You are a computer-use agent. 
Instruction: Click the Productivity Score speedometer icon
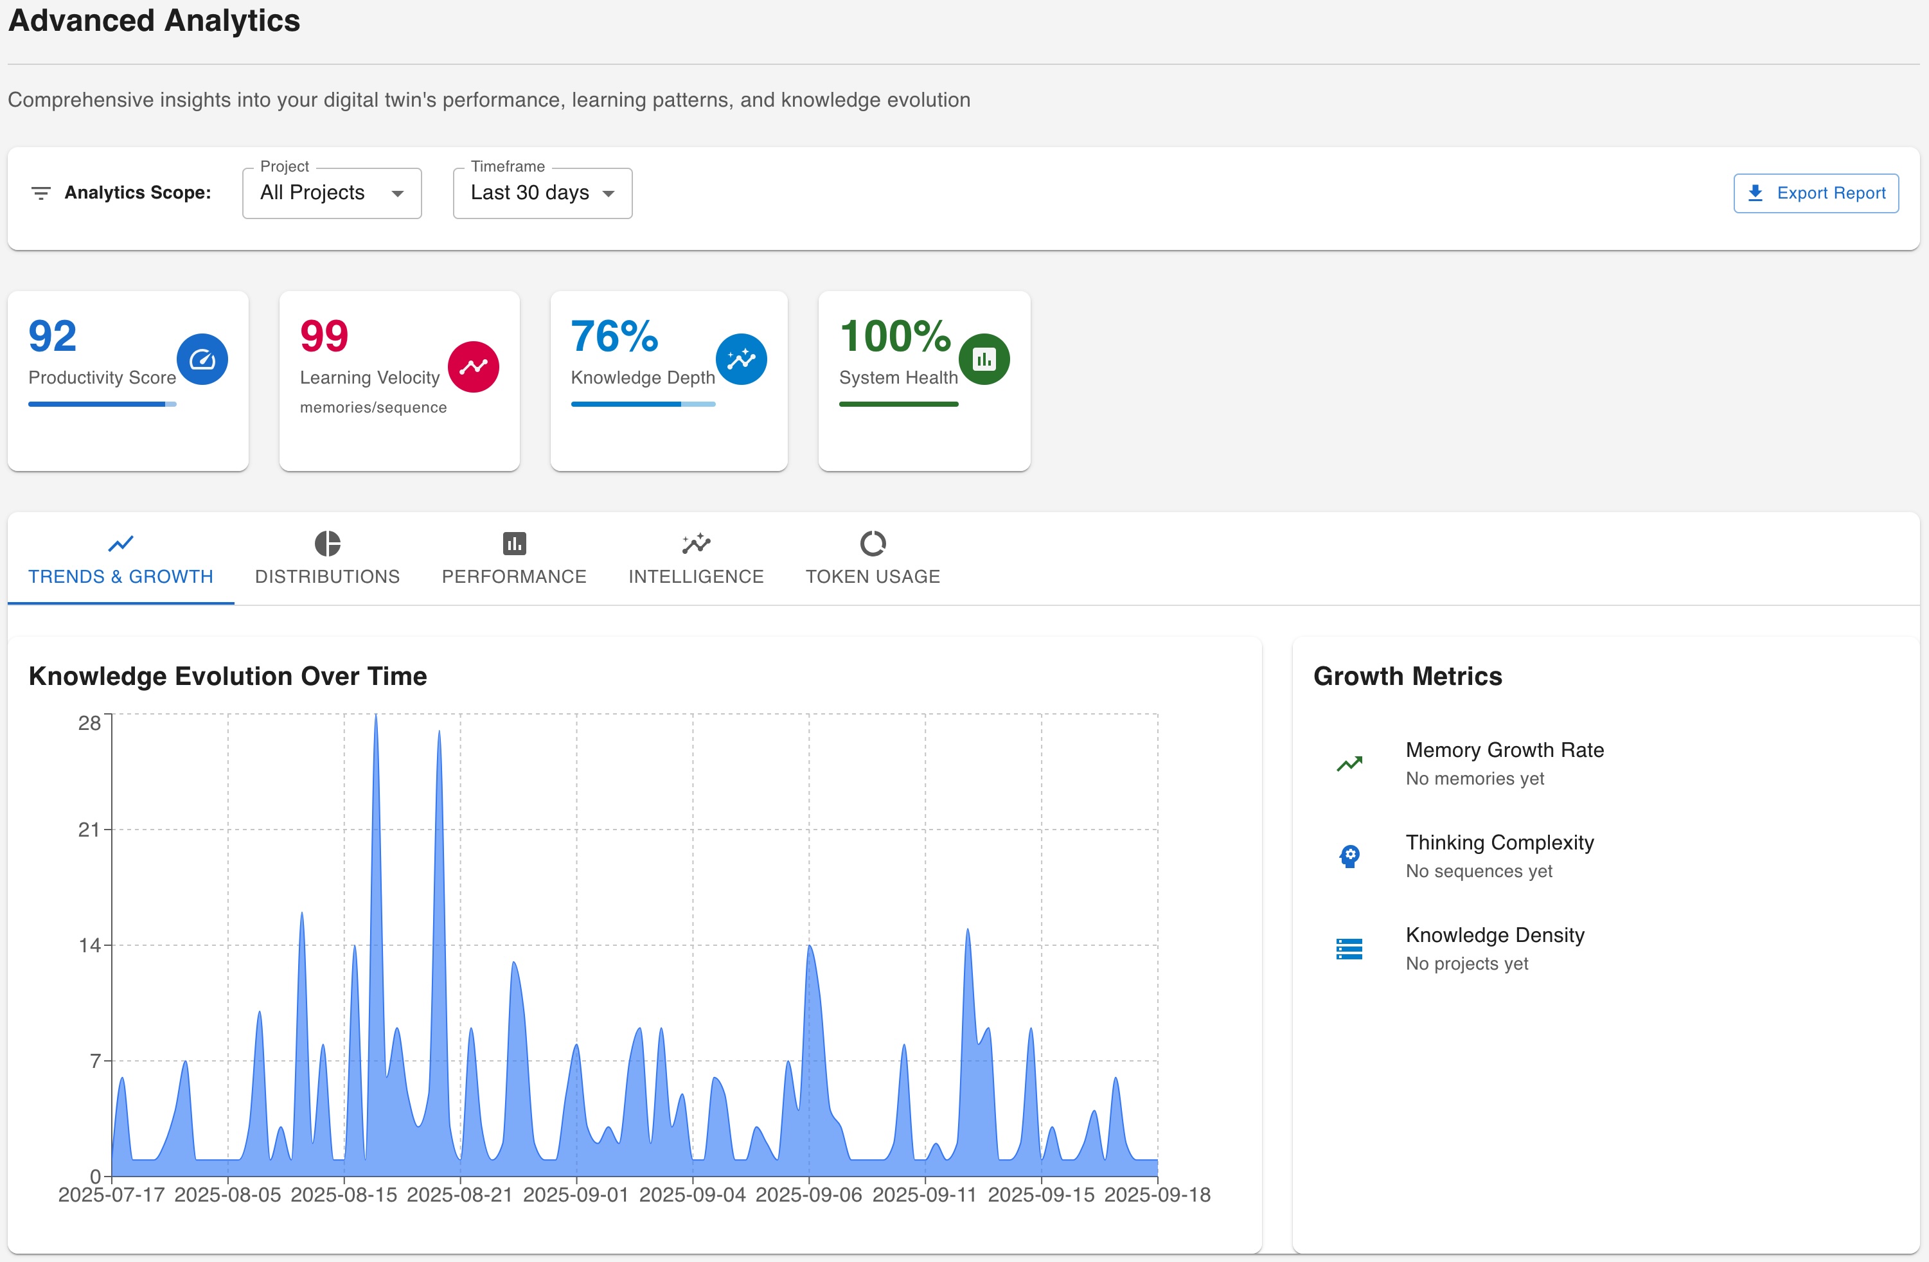coord(202,359)
